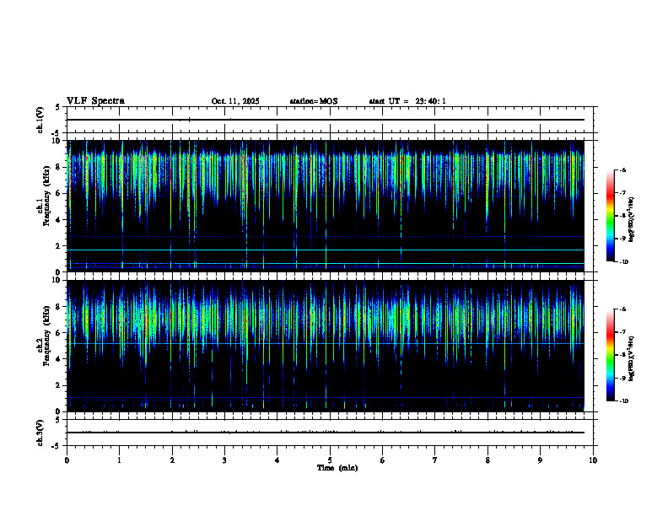
Task: Select the date text "Oct. 11, 2025"
Action: click(x=235, y=101)
